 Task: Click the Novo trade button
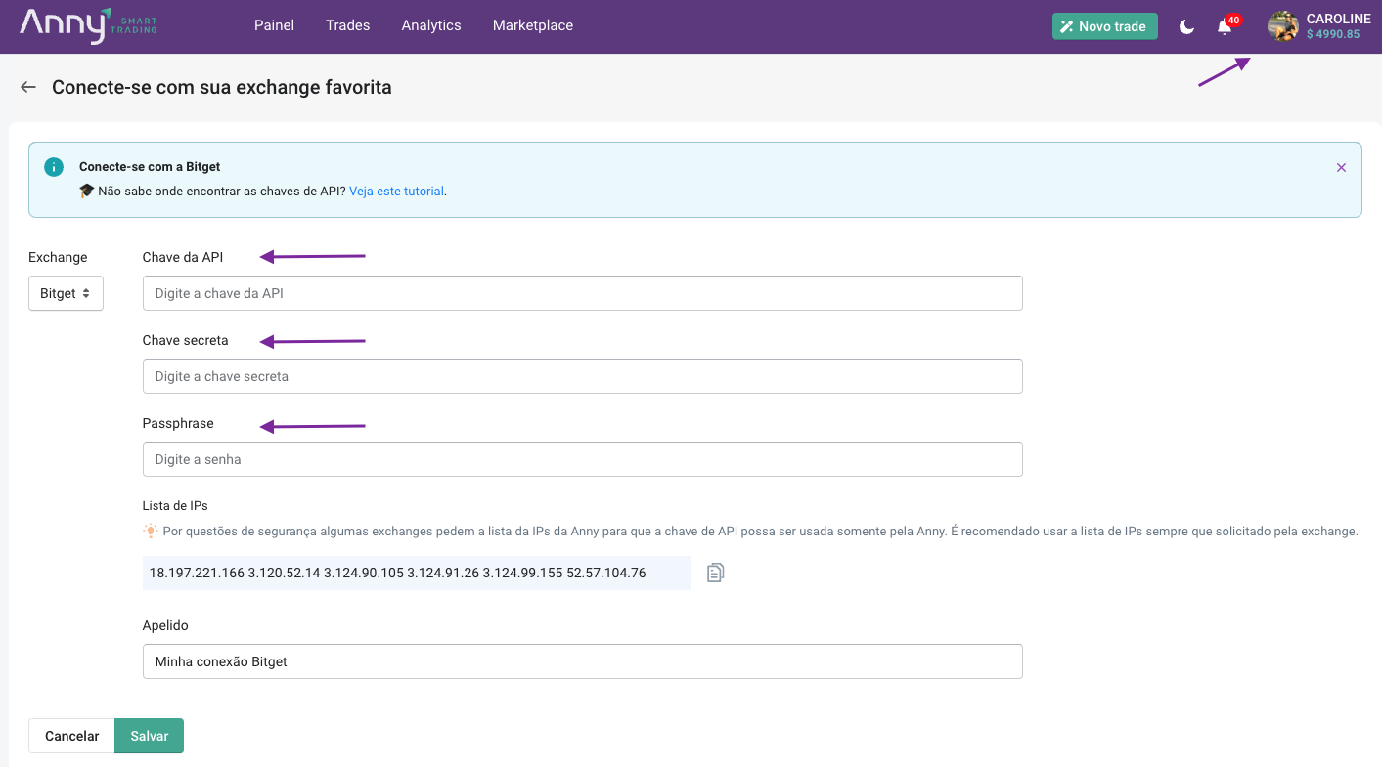1105,26
